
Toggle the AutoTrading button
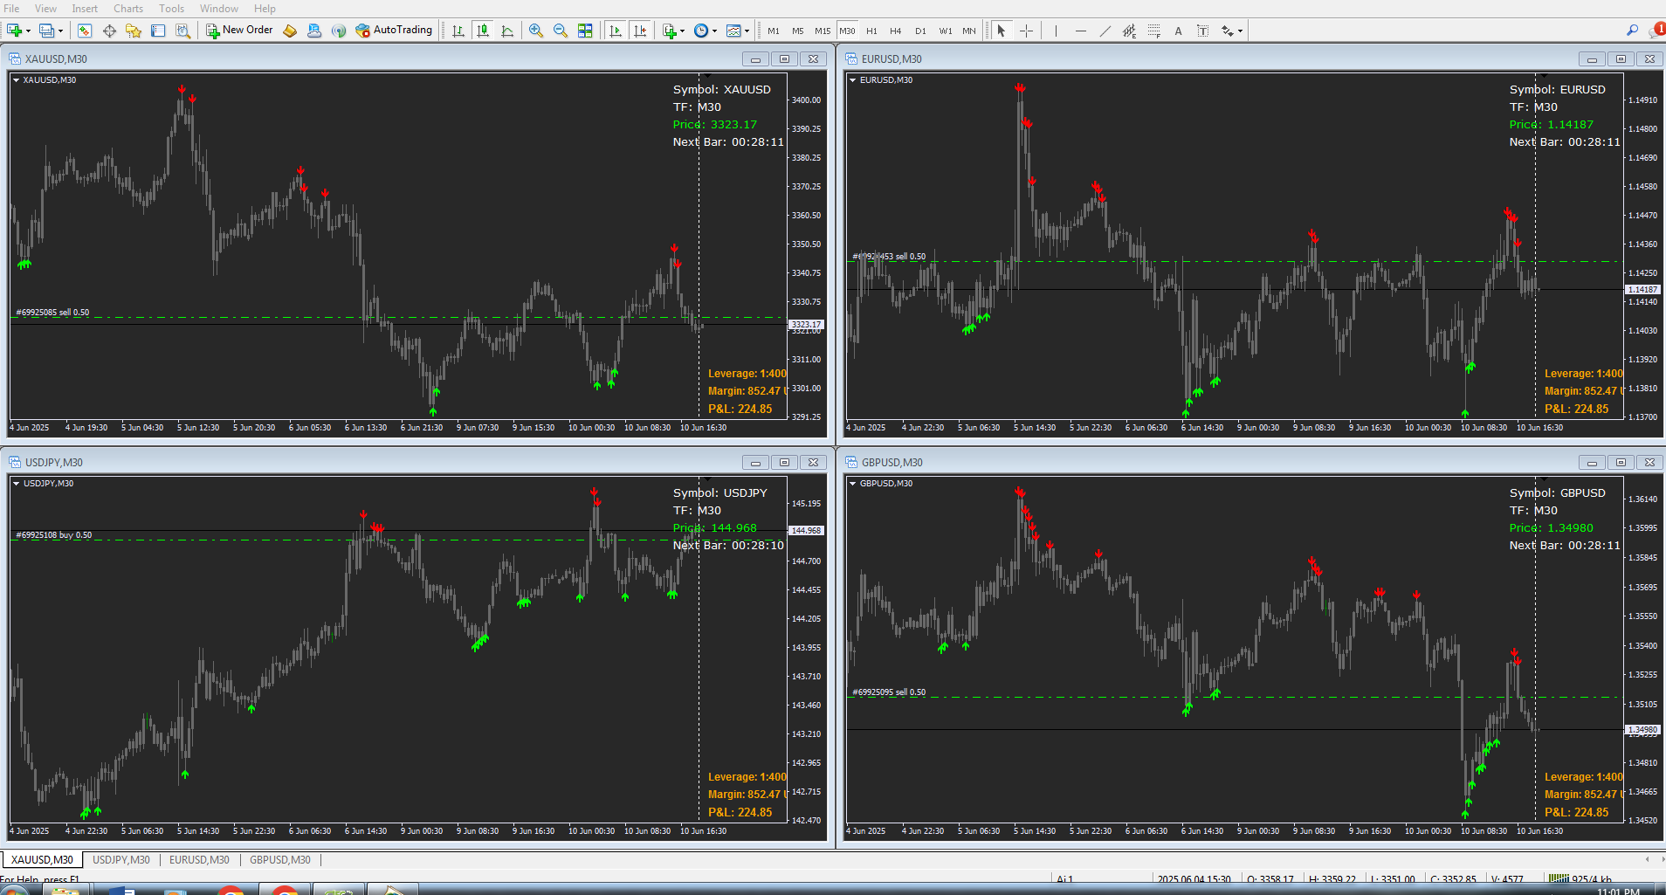click(x=394, y=31)
